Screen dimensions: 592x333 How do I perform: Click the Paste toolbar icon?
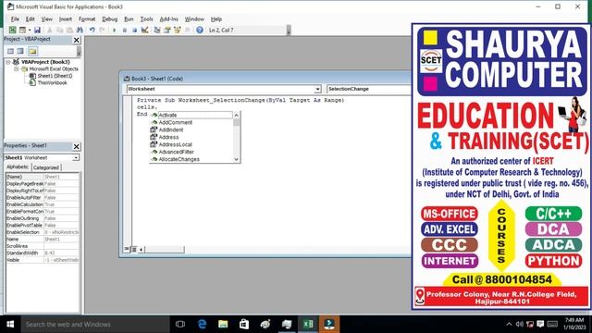69,30
